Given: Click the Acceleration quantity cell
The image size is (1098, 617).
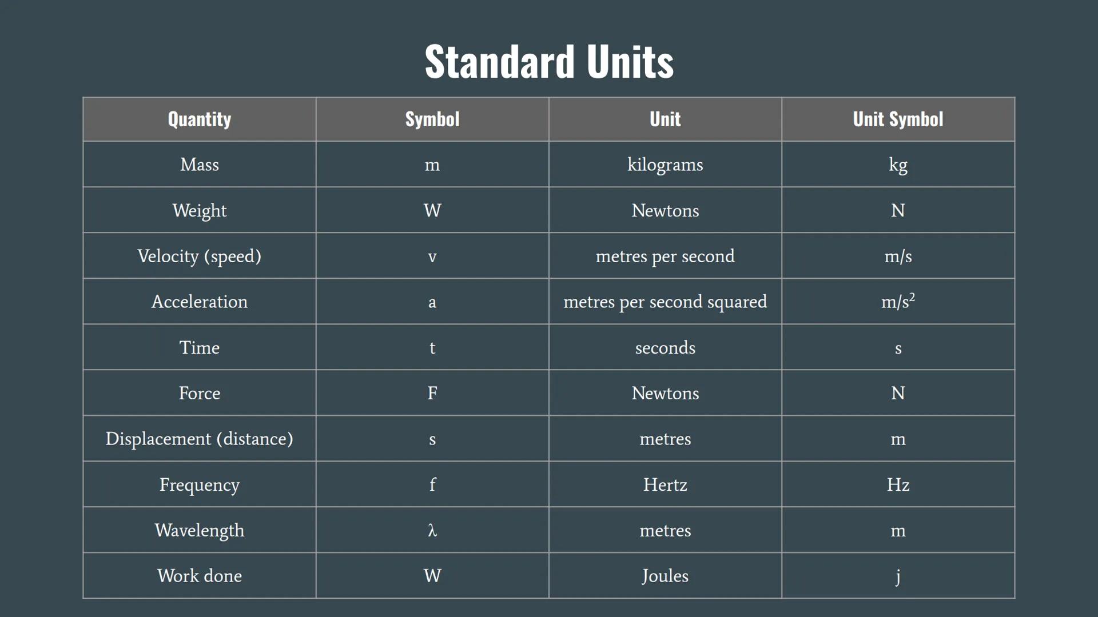Looking at the screenshot, I should (199, 302).
